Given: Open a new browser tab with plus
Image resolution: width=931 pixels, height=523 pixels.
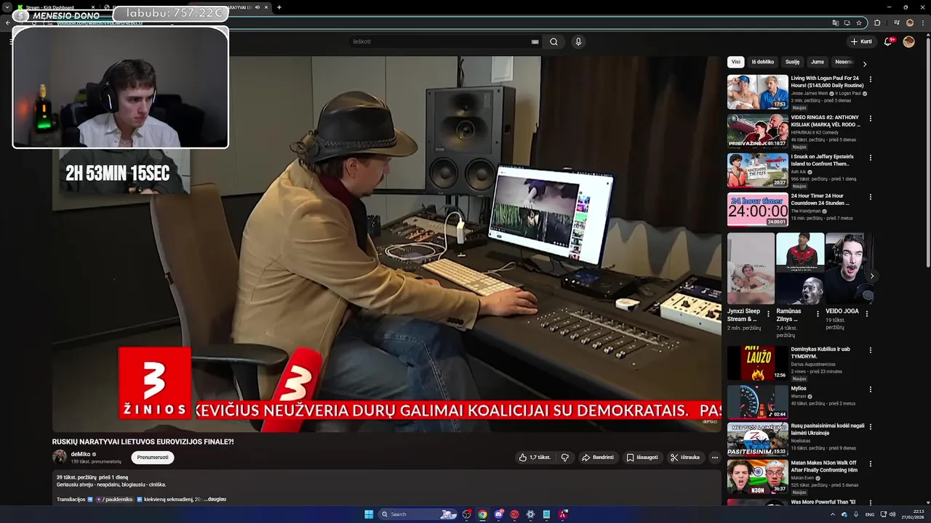Looking at the screenshot, I should 279,7.
